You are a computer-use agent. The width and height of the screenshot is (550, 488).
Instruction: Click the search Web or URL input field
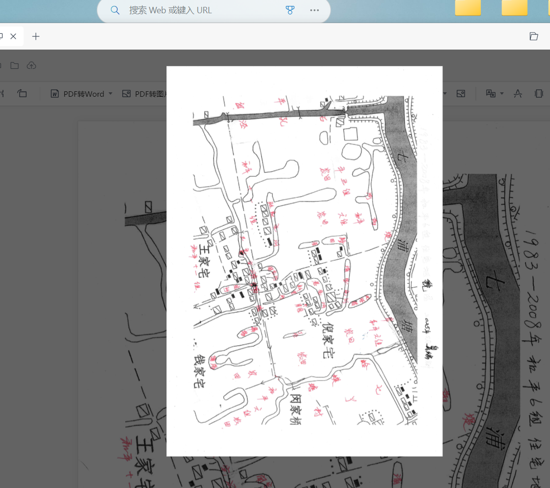(196, 10)
